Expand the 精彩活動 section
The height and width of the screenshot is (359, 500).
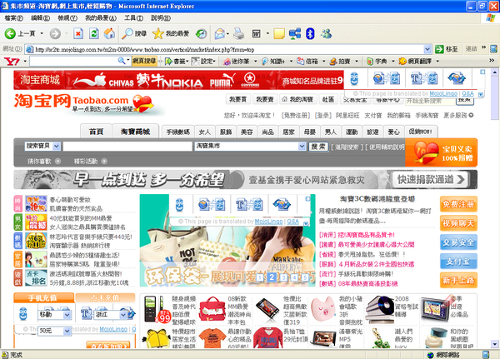[x=104, y=162]
